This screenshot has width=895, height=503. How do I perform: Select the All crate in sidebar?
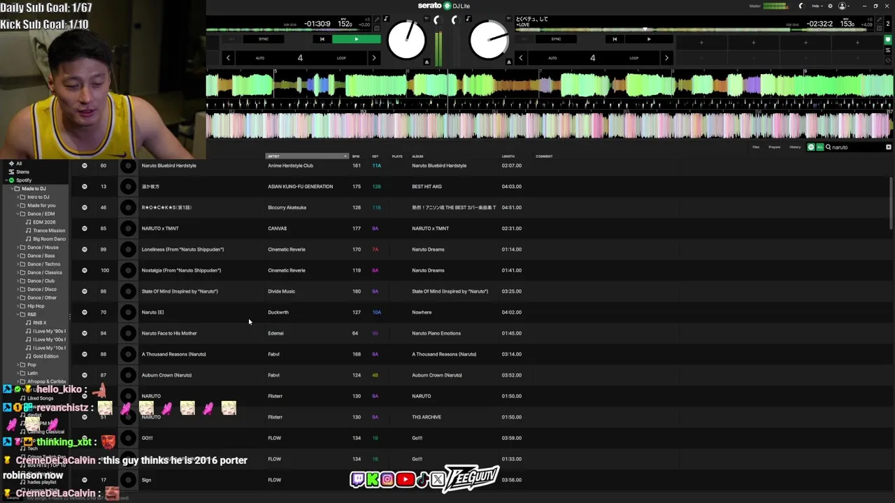(x=19, y=163)
